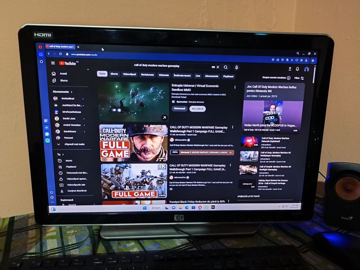Open YouTube notifications bell
This screenshot has width=360, height=270.
pos(297,69)
